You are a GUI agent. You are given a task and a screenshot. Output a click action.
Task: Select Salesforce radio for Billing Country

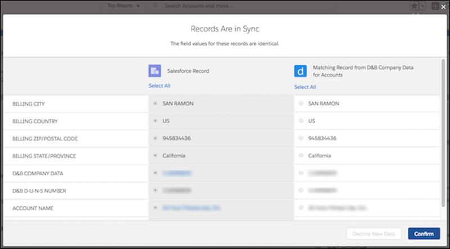tap(155, 121)
